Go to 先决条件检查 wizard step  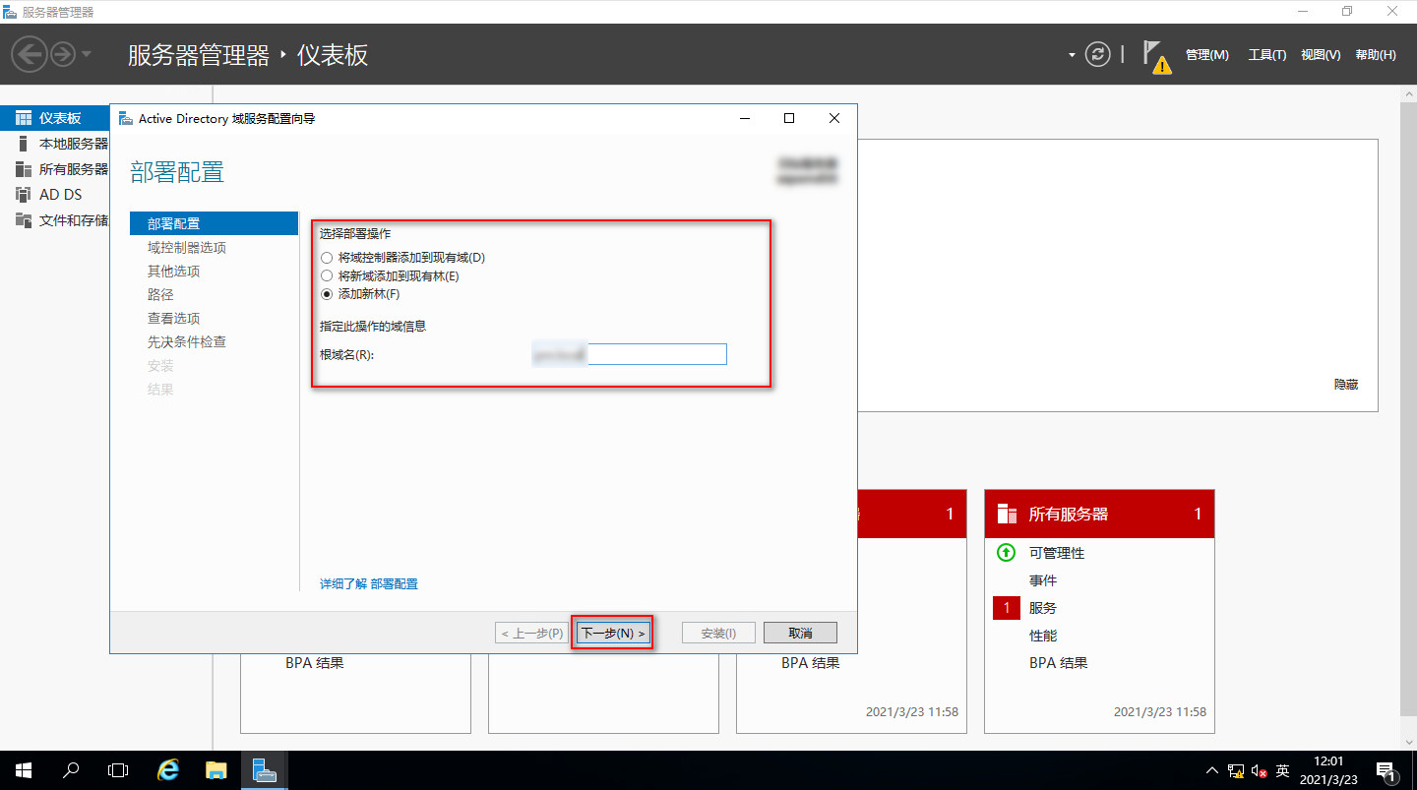(187, 342)
